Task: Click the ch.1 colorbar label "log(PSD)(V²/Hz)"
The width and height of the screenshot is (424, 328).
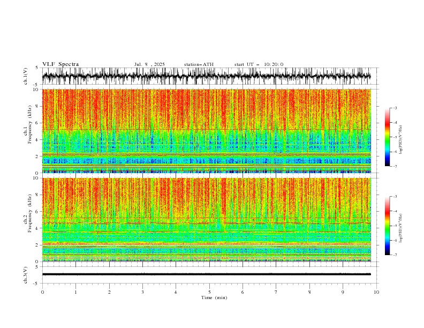Action: click(400, 140)
